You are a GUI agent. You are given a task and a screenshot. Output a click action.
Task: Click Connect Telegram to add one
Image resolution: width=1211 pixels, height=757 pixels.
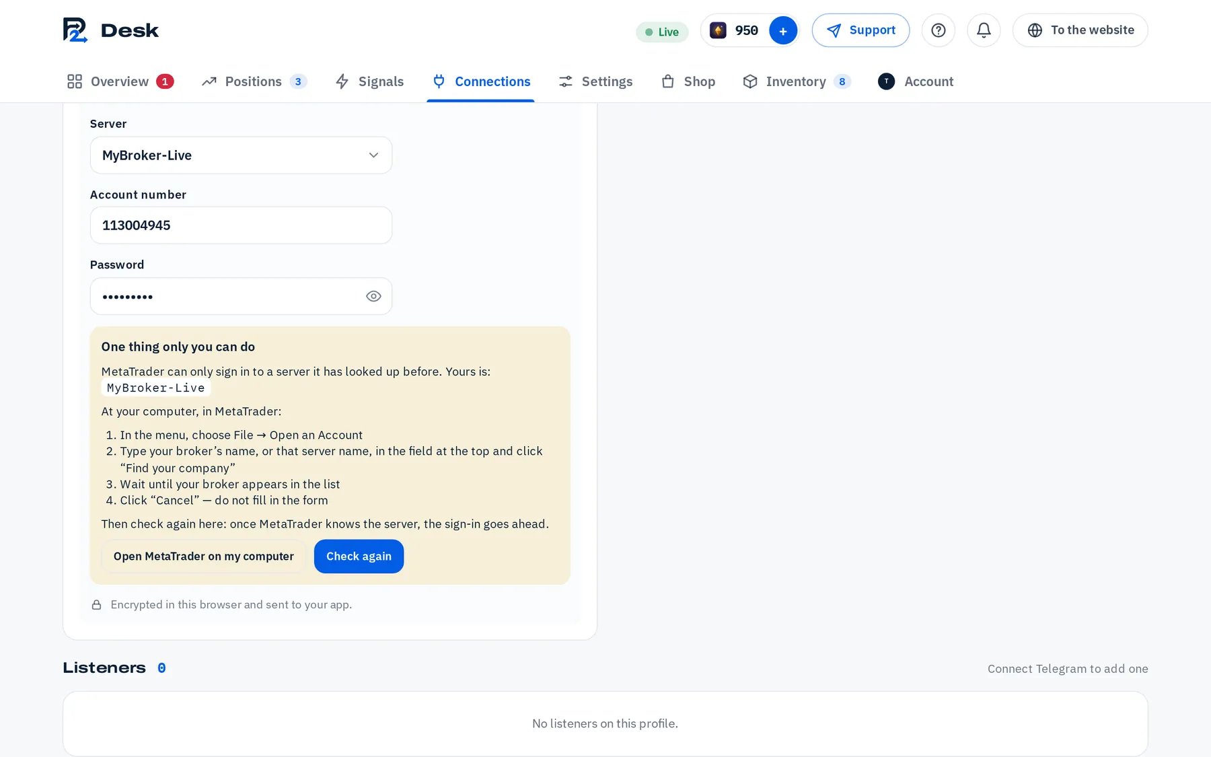(x=1068, y=669)
